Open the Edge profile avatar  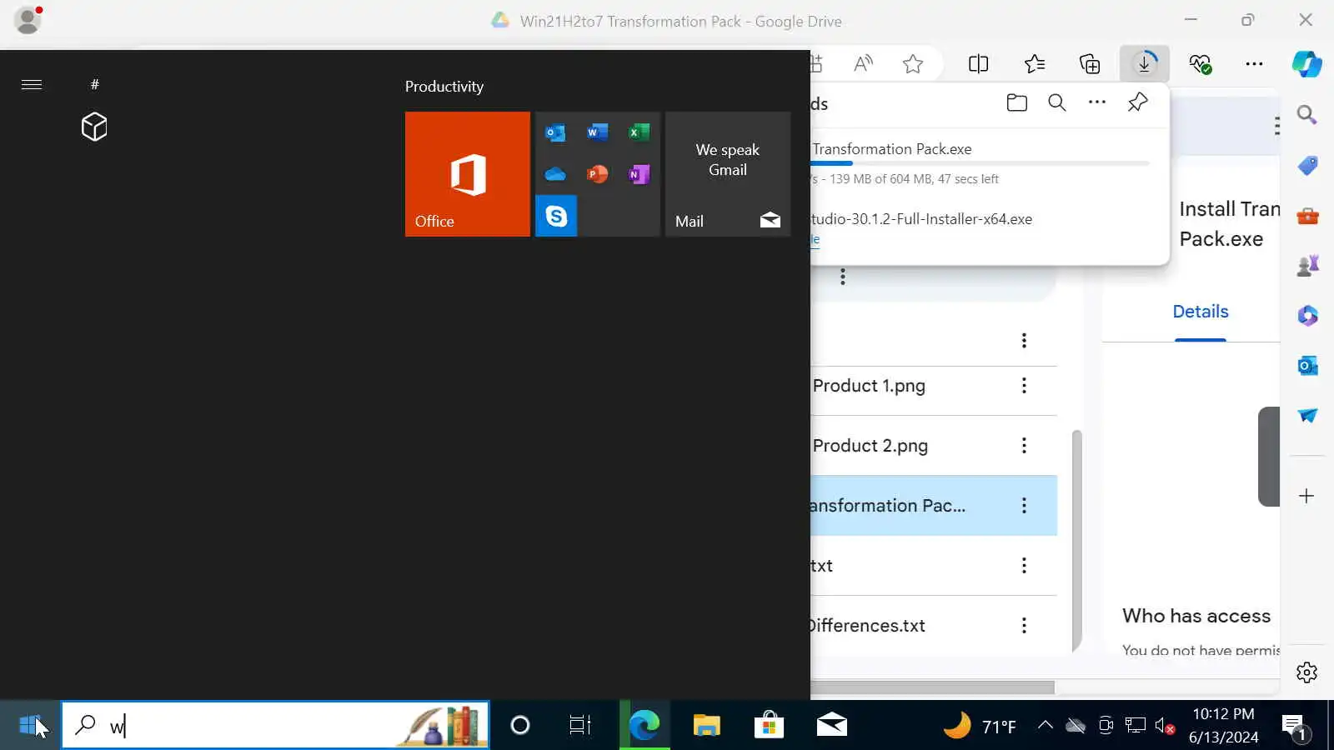(x=28, y=20)
